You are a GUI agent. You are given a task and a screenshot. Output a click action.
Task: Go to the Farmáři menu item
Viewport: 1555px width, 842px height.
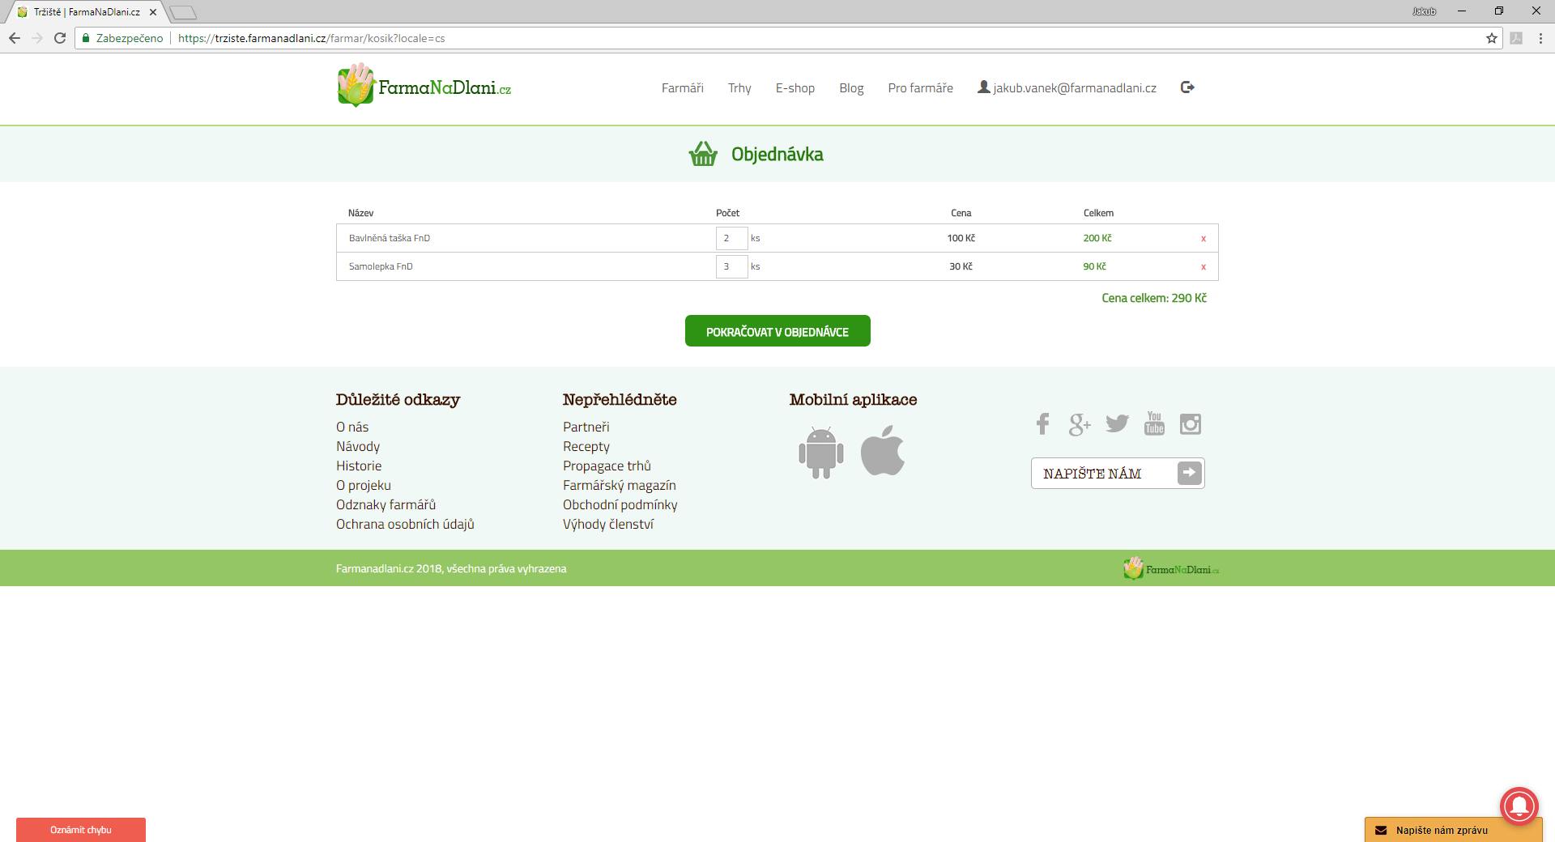[682, 88]
